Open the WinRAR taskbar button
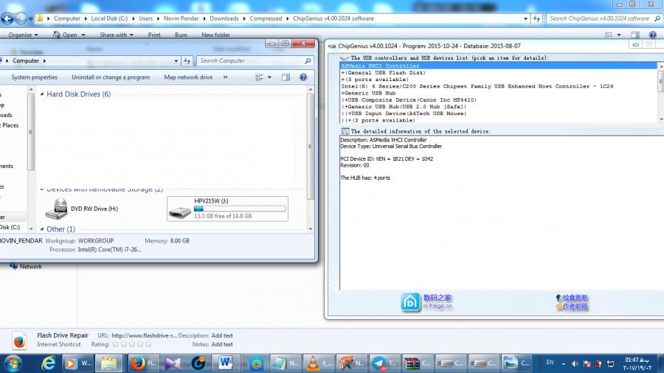 tap(418, 363)
